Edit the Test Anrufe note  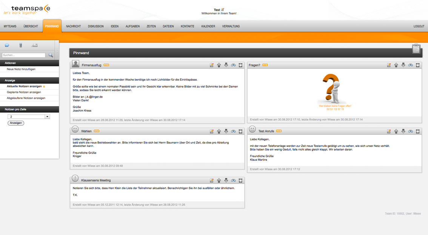[x=389, y=131]
